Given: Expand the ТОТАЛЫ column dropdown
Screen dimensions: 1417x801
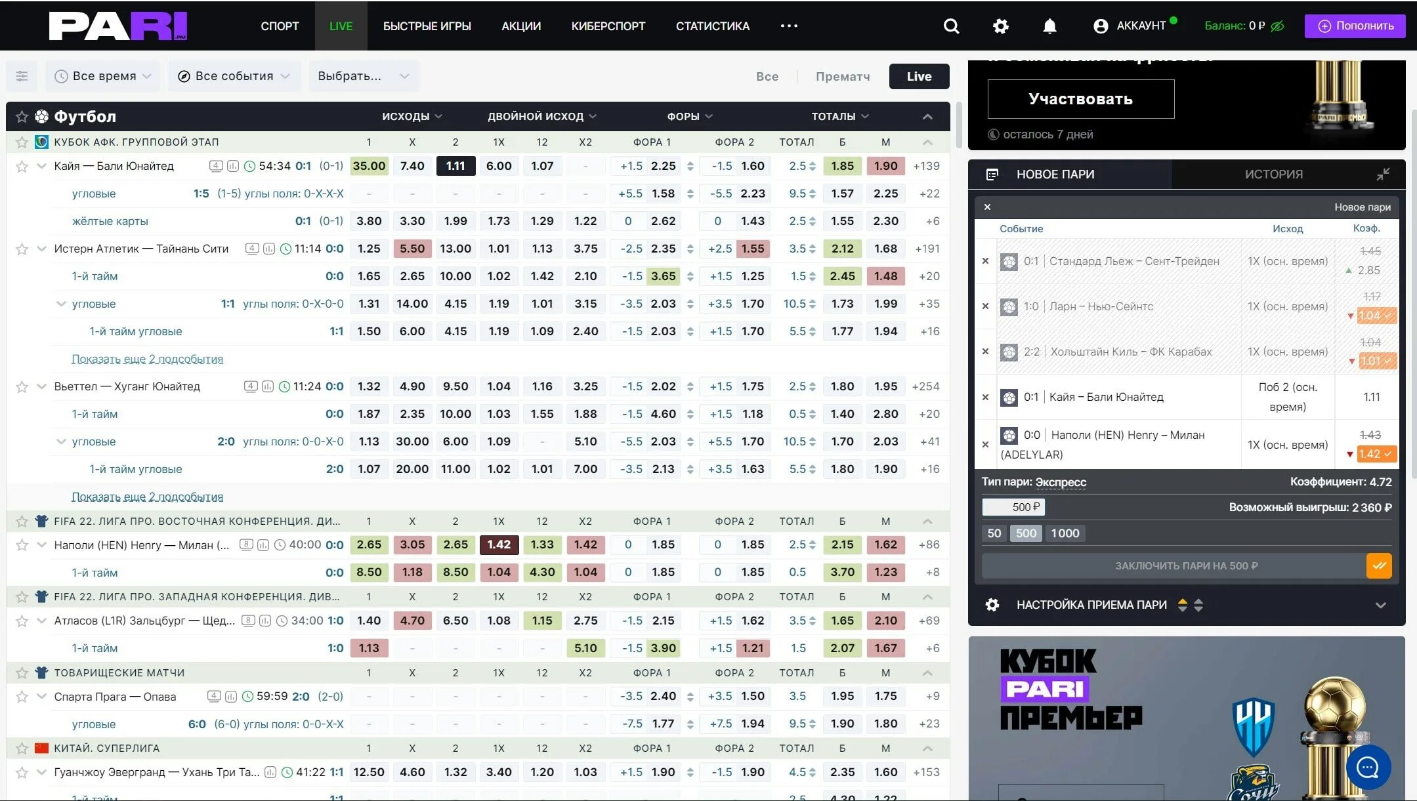Looking at the screenshot, I should [x=840, y=117].
